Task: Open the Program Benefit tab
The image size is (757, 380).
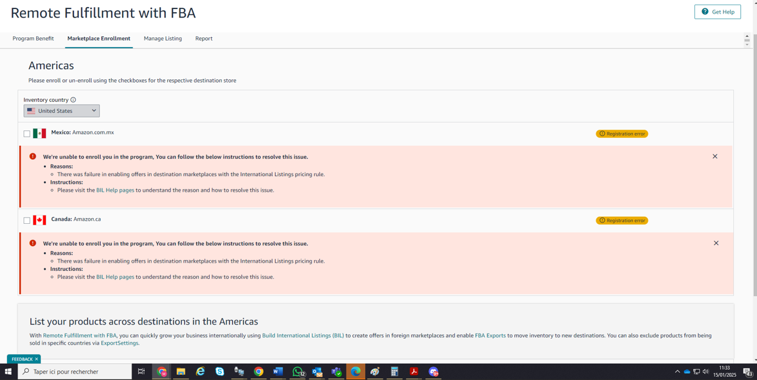Action: tap(34, 39)
